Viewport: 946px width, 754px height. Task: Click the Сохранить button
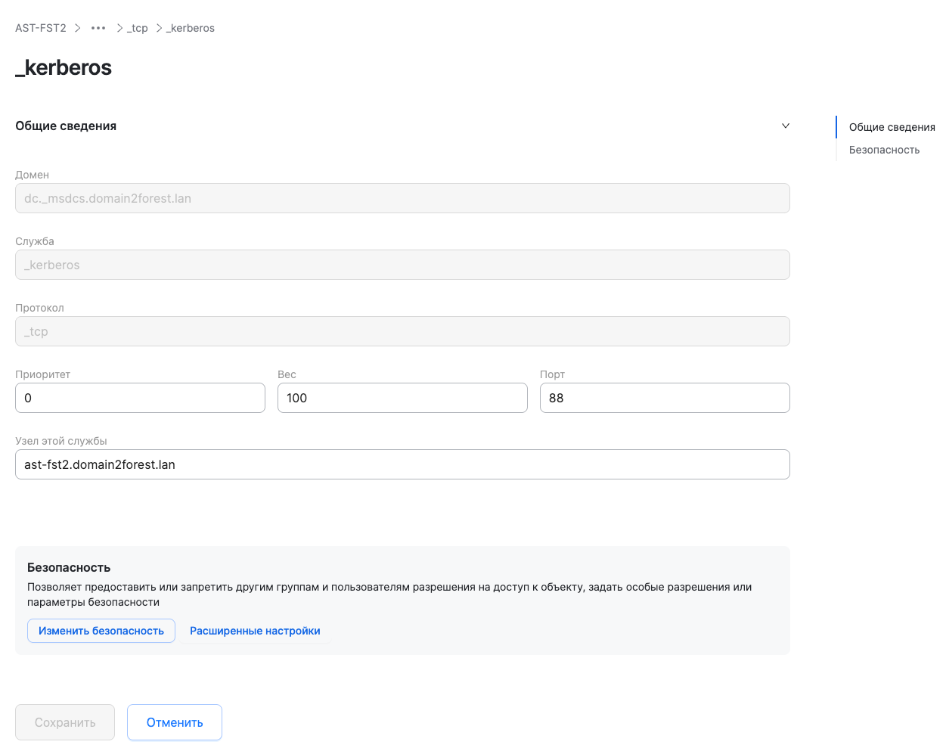tap(64, 721)
